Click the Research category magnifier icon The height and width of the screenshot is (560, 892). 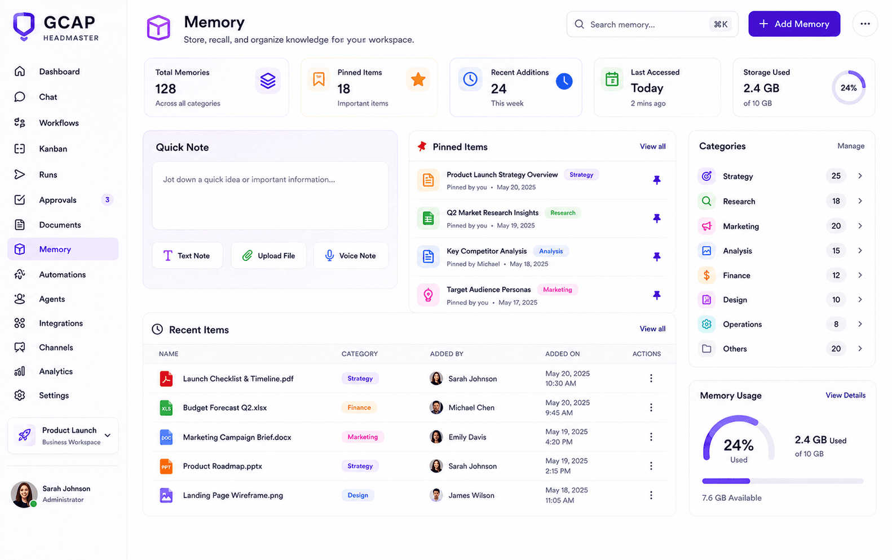coord(706,201)
